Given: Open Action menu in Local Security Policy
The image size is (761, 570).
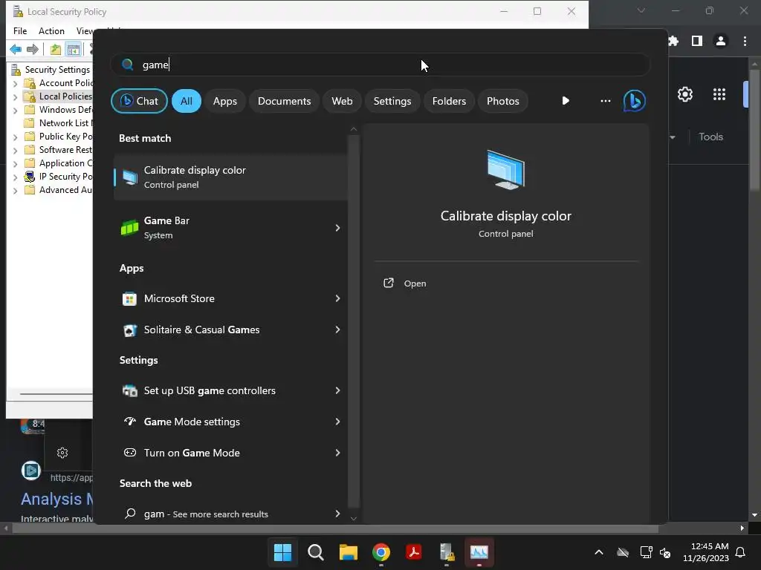Looking at the screenshot, I should 51,31.
